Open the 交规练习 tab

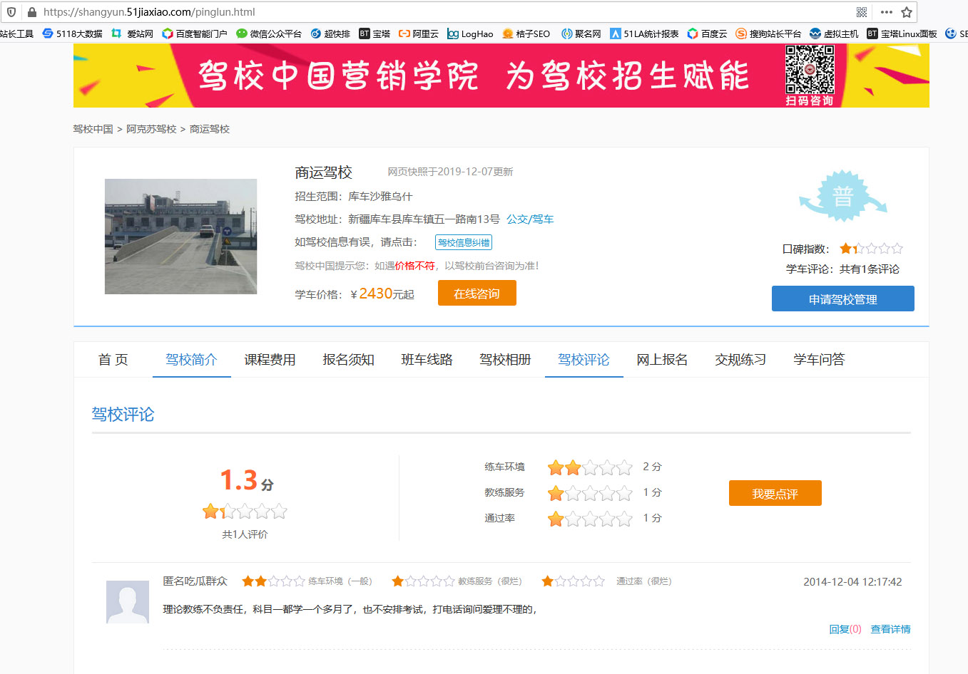pyautogui.click(x=740, y=360)
